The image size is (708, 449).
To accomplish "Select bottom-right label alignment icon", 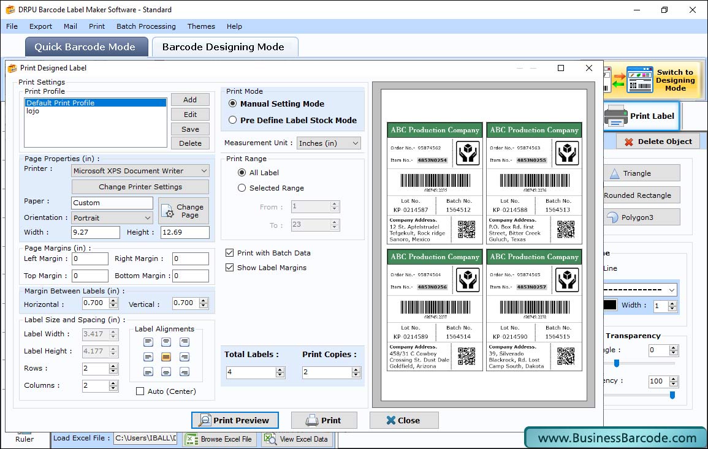I will pos(185,372).
